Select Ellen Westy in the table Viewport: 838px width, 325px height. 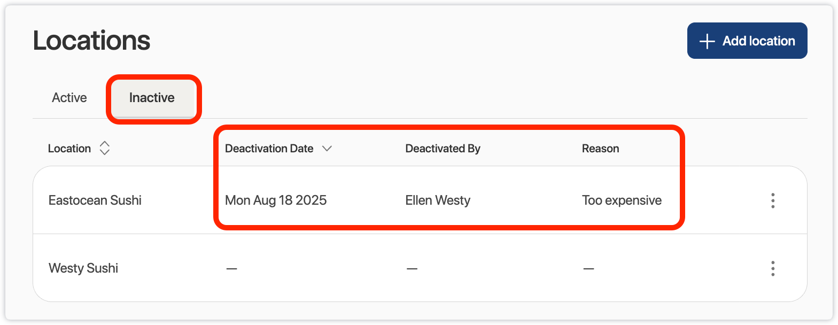pos(438,200)
